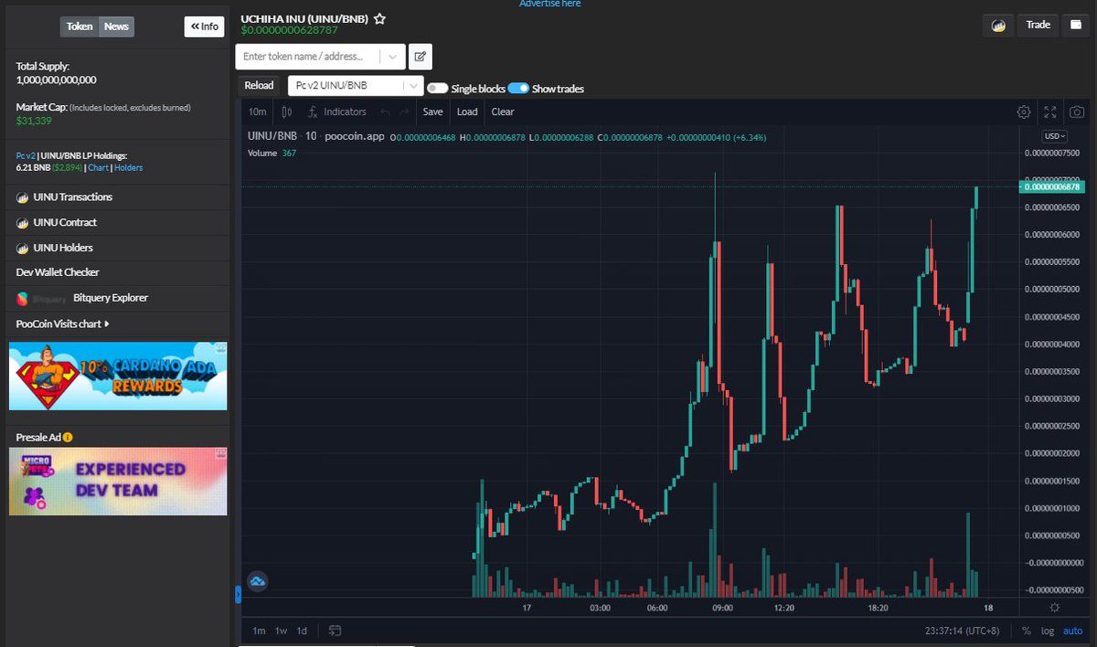Switch to the News tab
The image size is (1097, 647).
116,27
